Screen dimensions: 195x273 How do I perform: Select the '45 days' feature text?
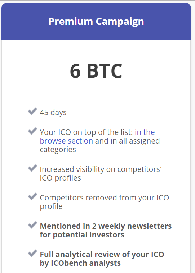click(x=53, y=113)
